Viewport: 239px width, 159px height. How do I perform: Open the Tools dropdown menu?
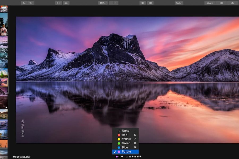[179, 3]
